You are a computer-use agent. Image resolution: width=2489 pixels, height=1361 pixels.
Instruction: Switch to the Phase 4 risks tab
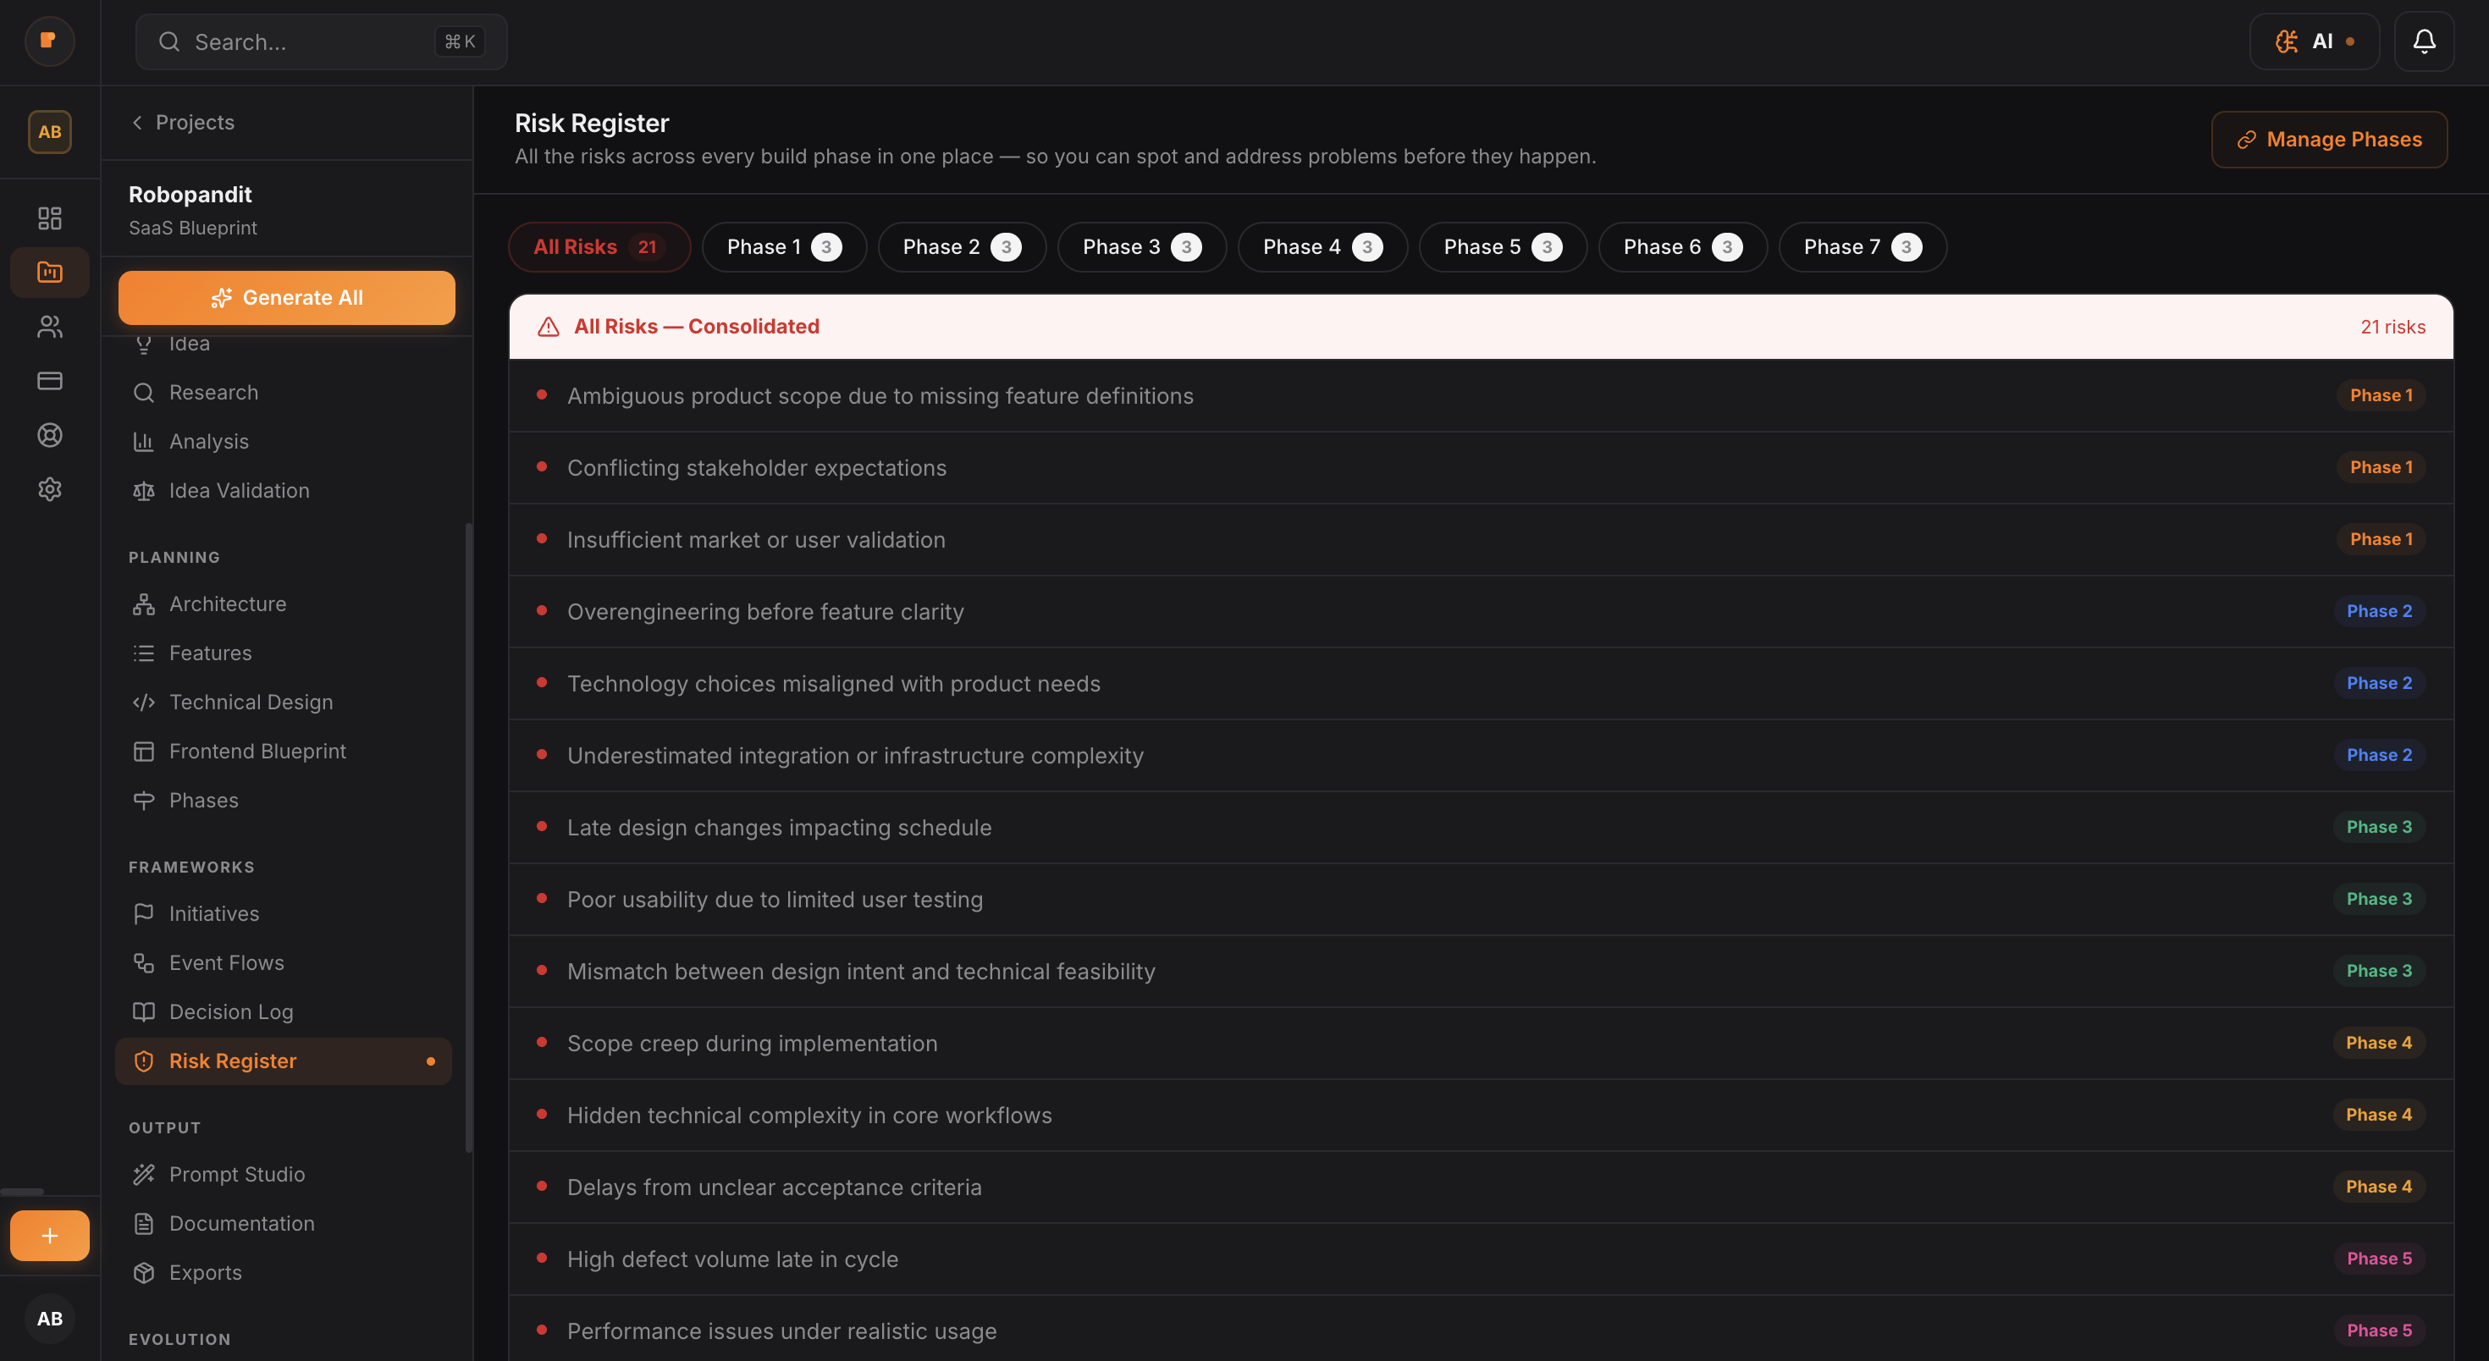click(x=1321, y=246)
